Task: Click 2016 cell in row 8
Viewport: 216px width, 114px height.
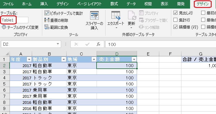Action: coord(21,102)
